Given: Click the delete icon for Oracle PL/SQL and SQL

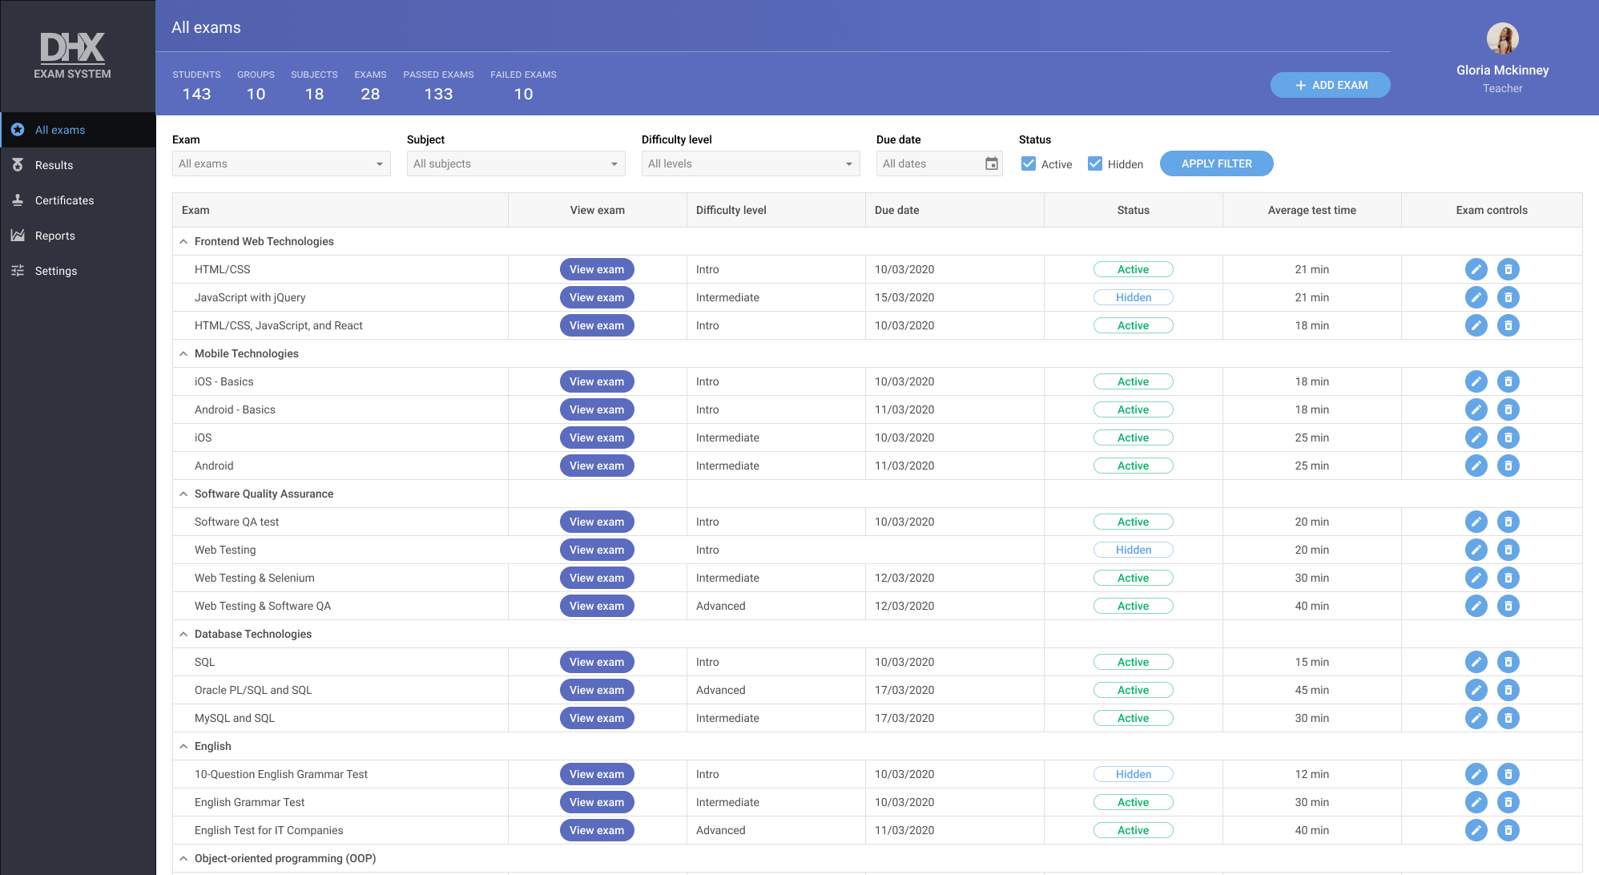Looking at the screenshot, I should (1509, 690).
